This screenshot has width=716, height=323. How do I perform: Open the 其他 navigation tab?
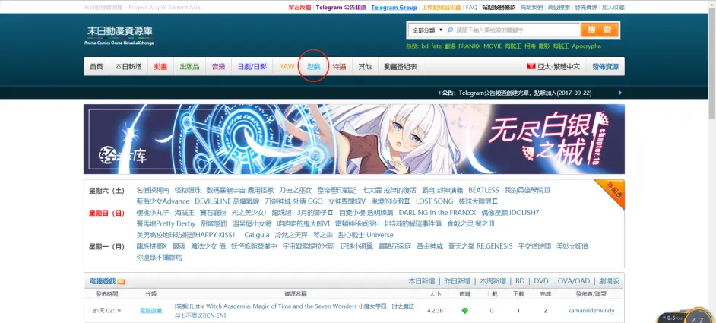pos(365,67)
